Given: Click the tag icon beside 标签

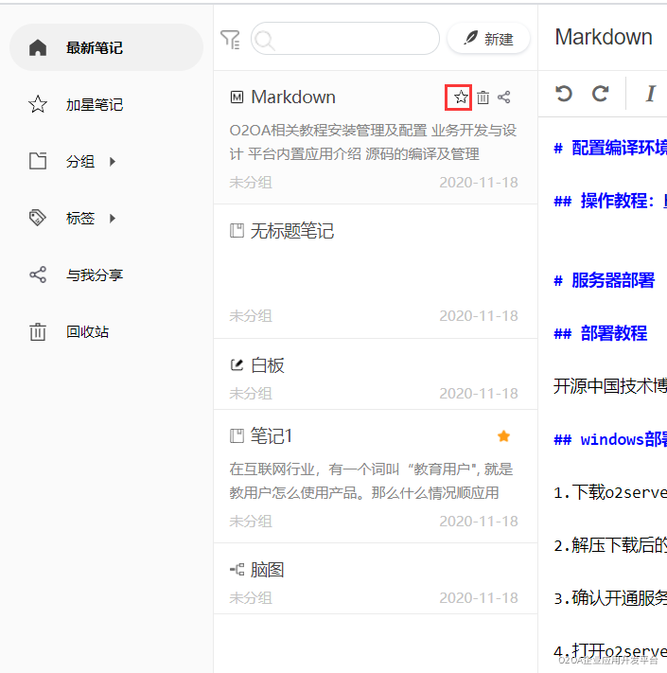Looking at the screenshot, I should pyautogui.click(x=38, y=218).
